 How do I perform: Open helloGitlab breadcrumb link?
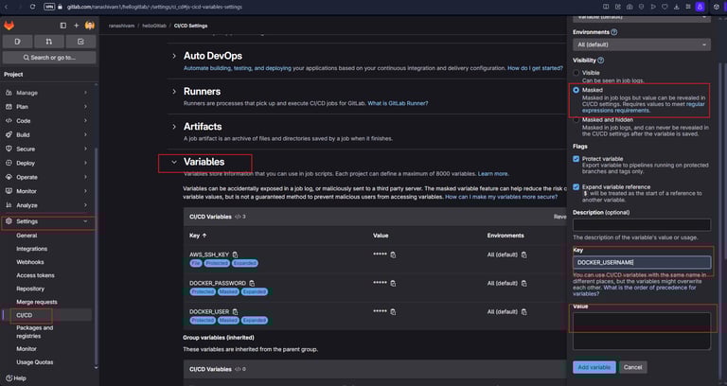[x=154, y=26]
